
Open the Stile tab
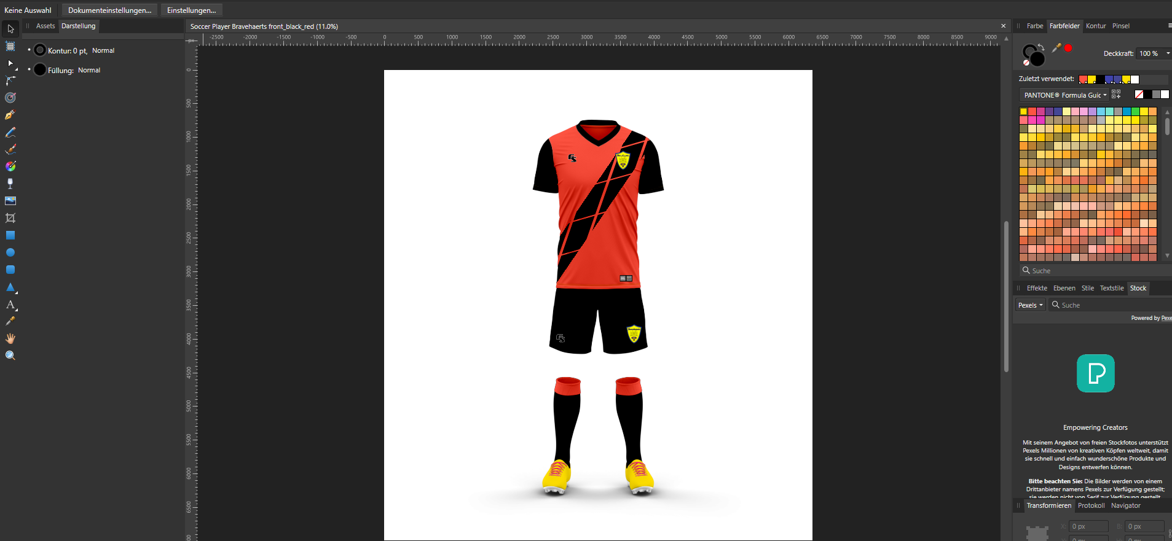click(x=1088, y=288)
